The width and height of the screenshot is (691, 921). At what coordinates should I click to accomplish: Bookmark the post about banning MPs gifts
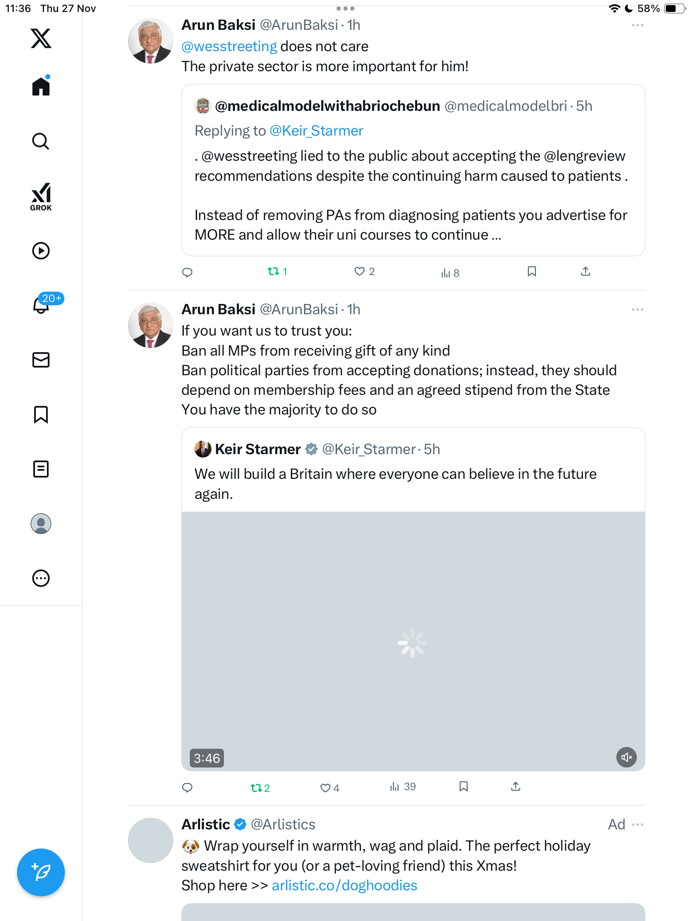point(464,787)
